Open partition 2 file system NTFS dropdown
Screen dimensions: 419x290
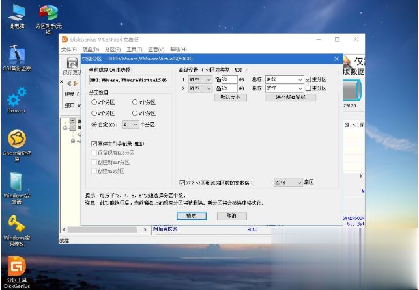coord(201,88)
